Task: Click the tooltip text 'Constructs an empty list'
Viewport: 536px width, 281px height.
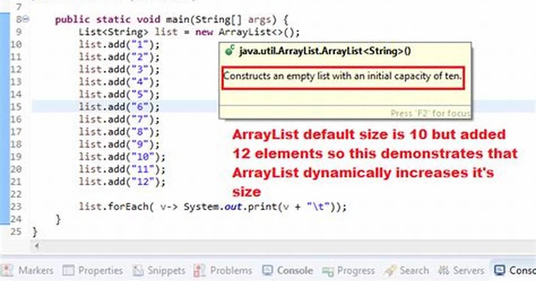Action: click(x=276, y=76)
